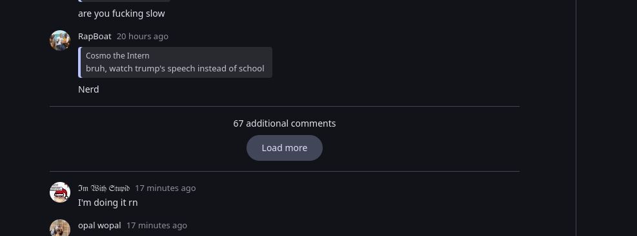Select the I'm doing it rn comment
Viewport: 637px width, 236px height.
tap(108, 203)
